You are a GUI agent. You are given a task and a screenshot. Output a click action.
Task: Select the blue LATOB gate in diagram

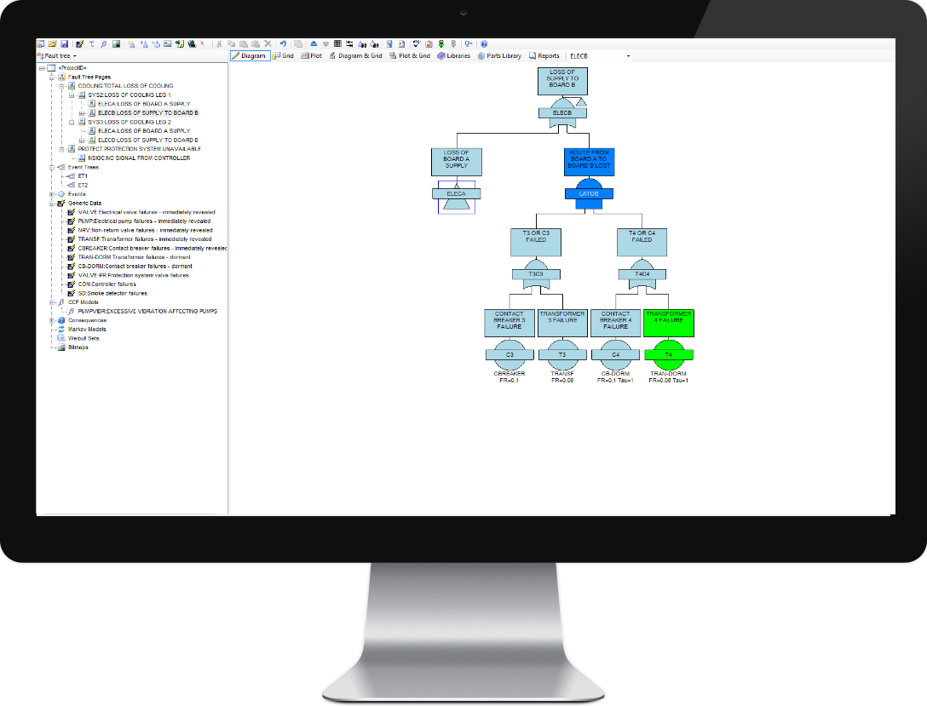coord(589,194)
